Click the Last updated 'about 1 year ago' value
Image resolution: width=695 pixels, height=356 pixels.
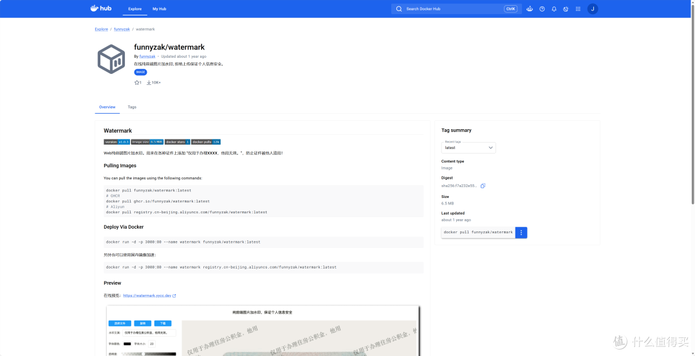click(456, 220)
